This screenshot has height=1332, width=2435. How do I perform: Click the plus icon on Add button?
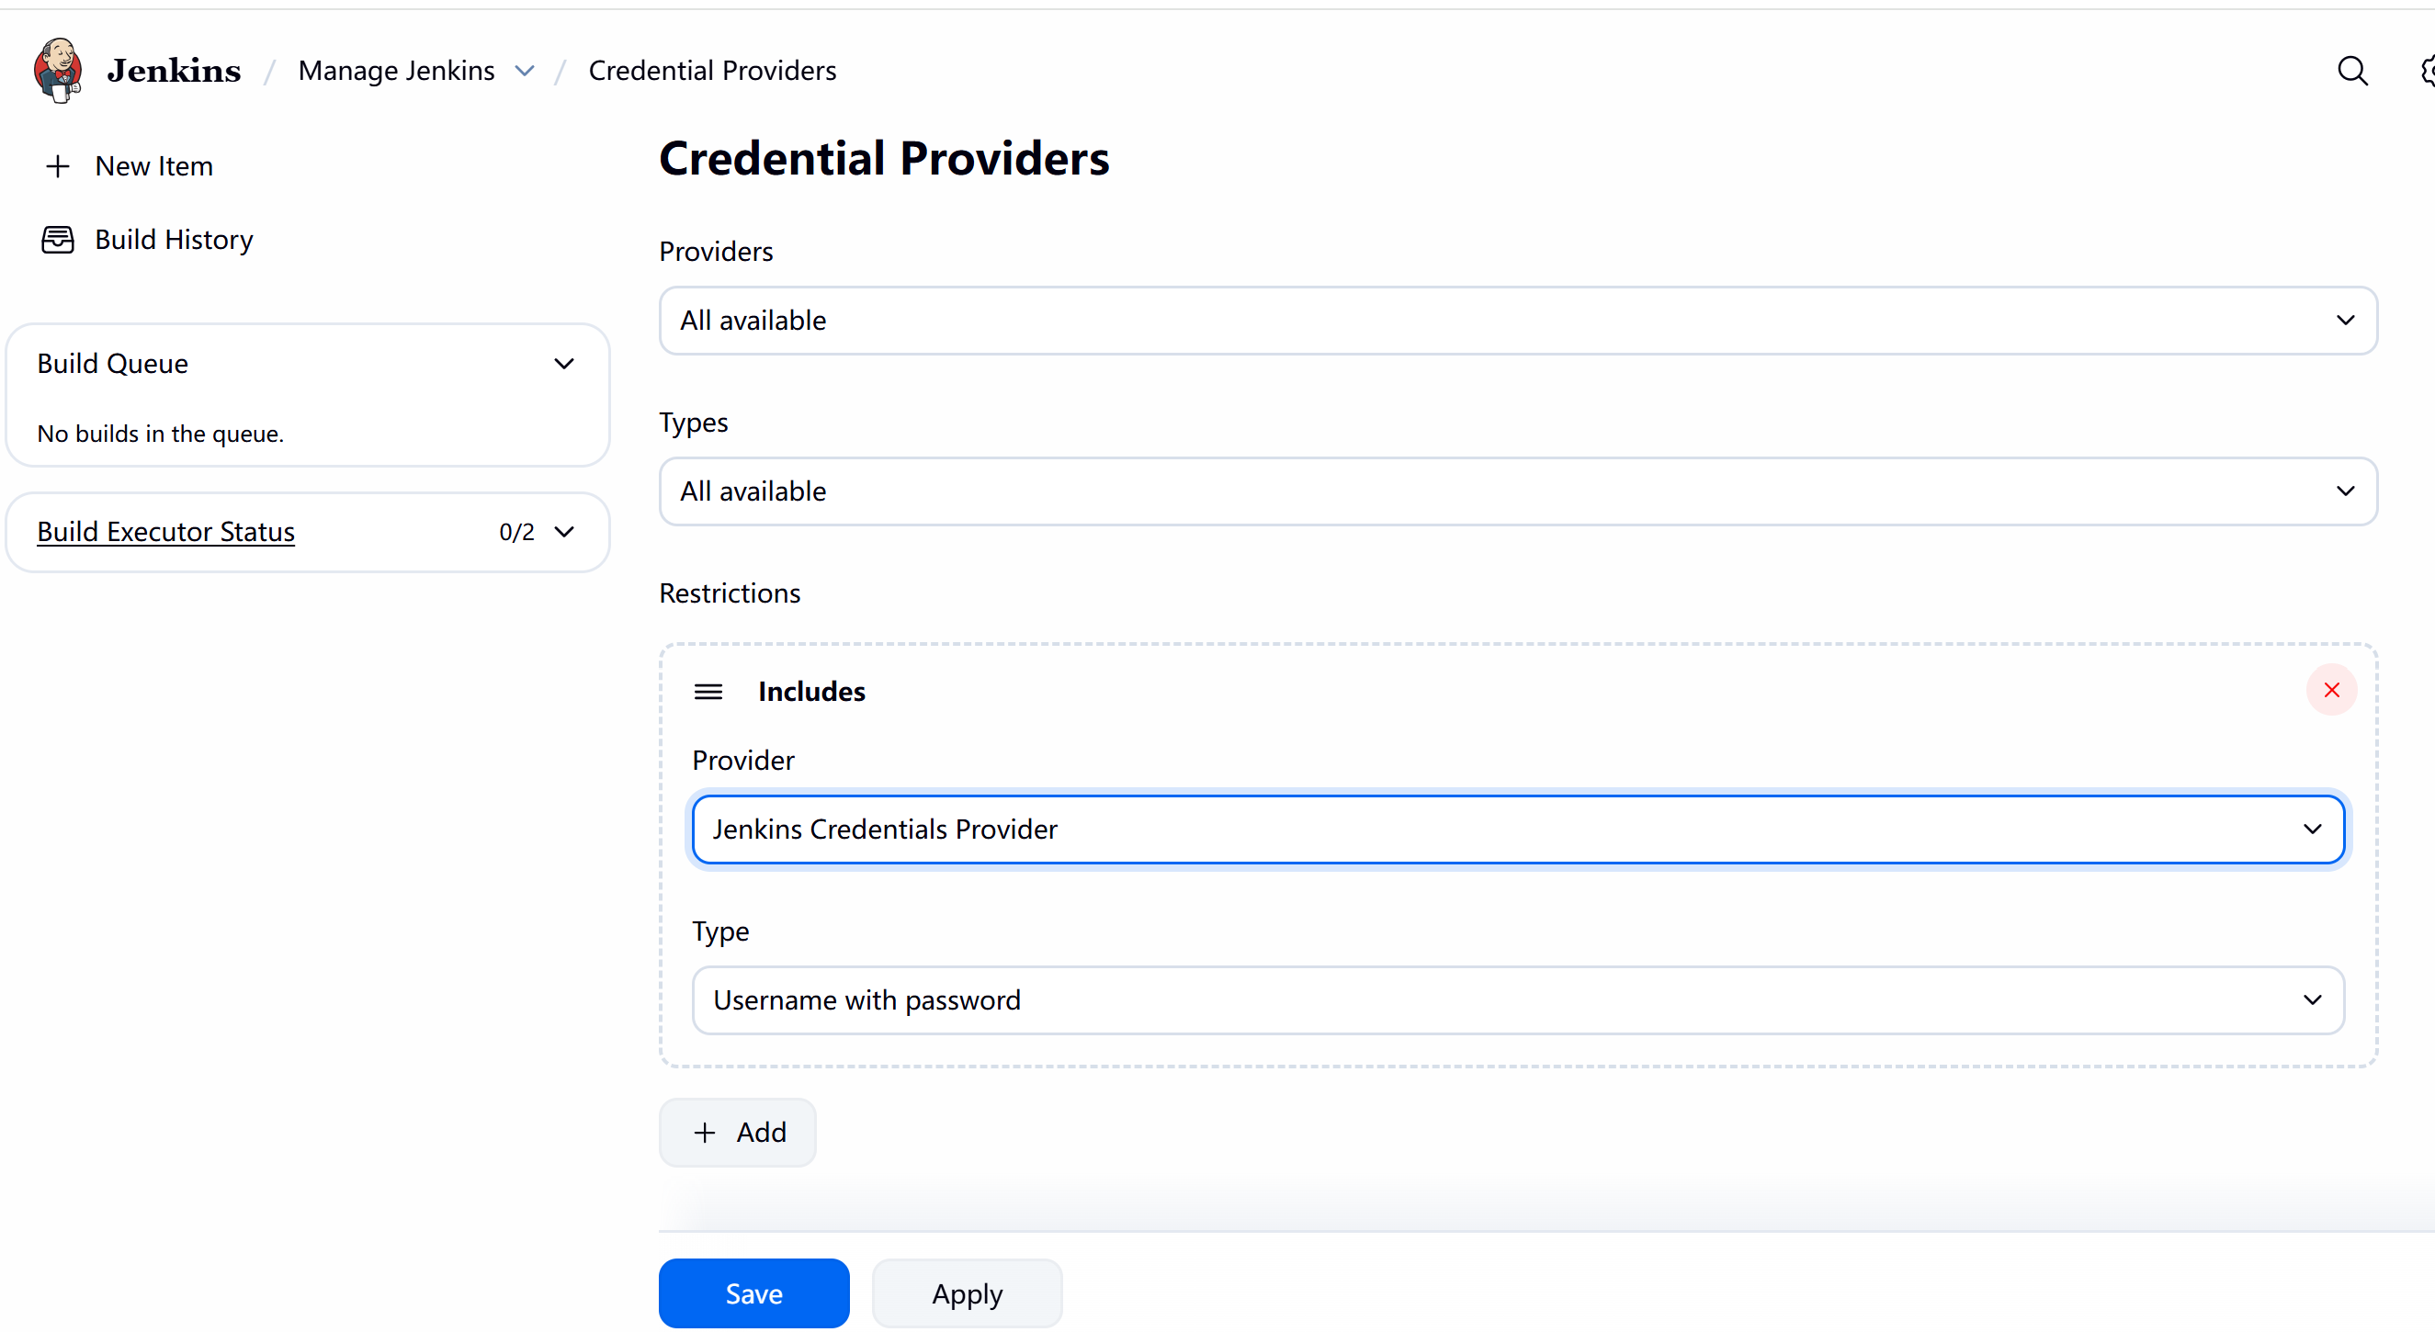click(x=705, y=1133)
